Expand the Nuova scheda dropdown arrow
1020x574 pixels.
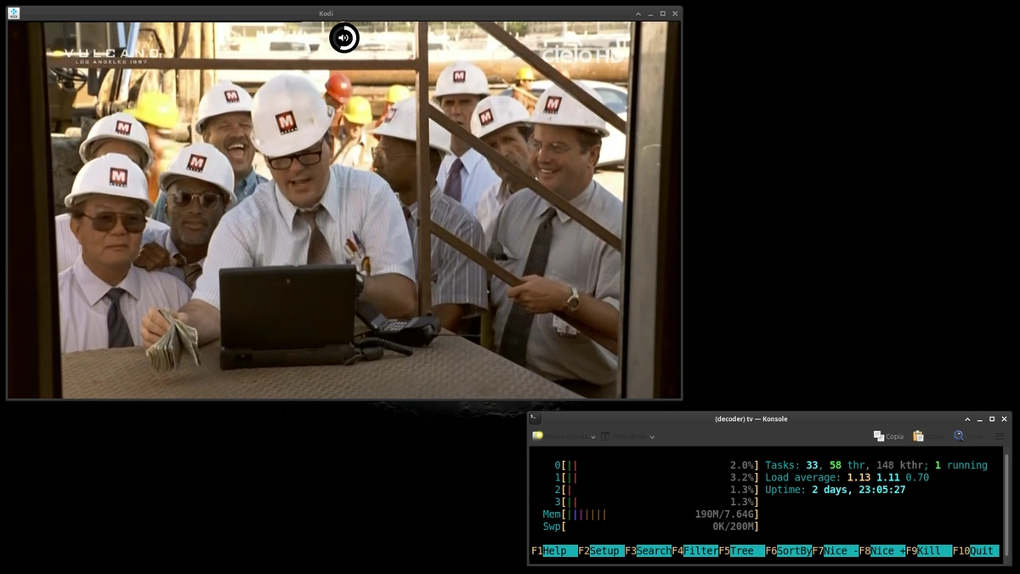(592, 437)
